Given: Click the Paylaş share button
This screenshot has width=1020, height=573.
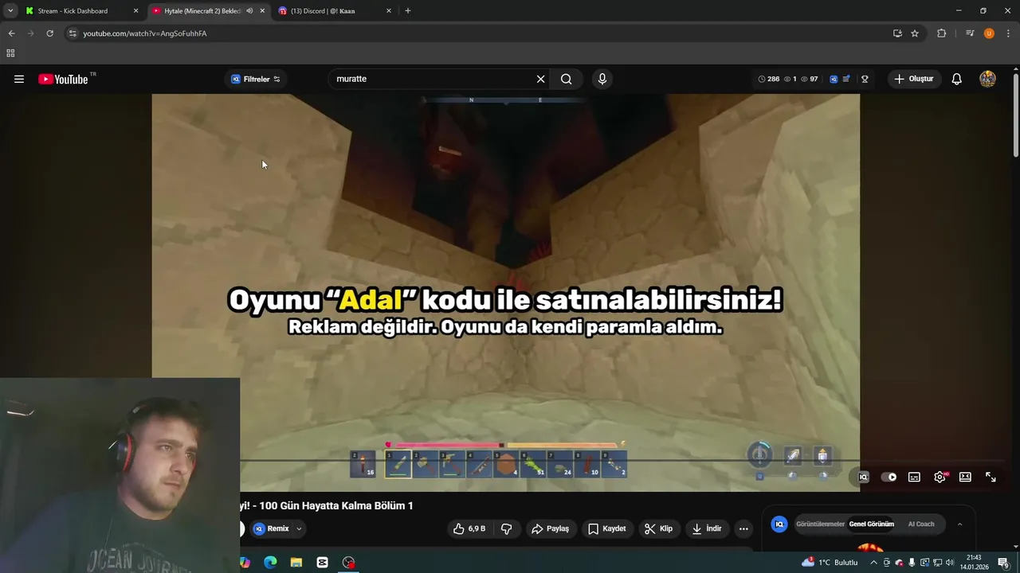Looking at the screenshot, I should 550,528.
